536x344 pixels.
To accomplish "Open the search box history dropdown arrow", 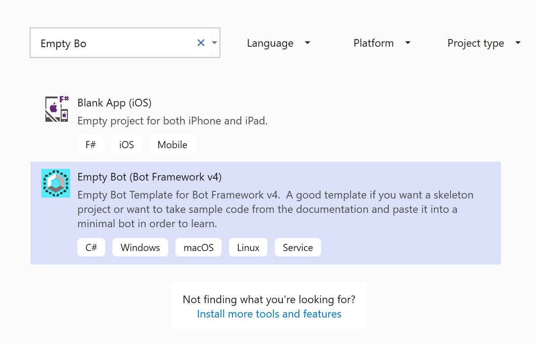I will [x=214, y=43].
